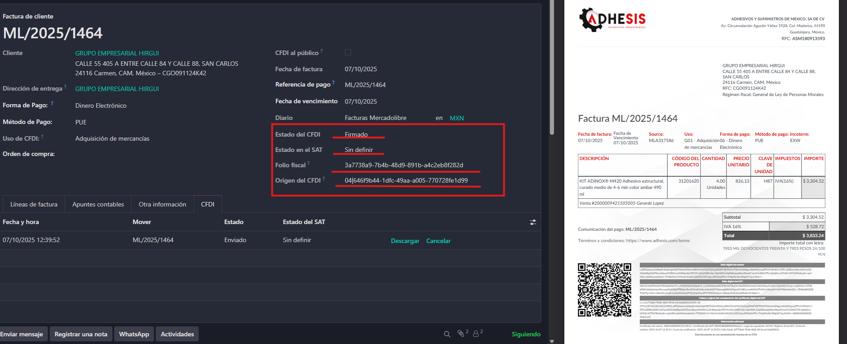
Task: Open the Actividades button
Action: pyautogui.click(x=177, y=334)
